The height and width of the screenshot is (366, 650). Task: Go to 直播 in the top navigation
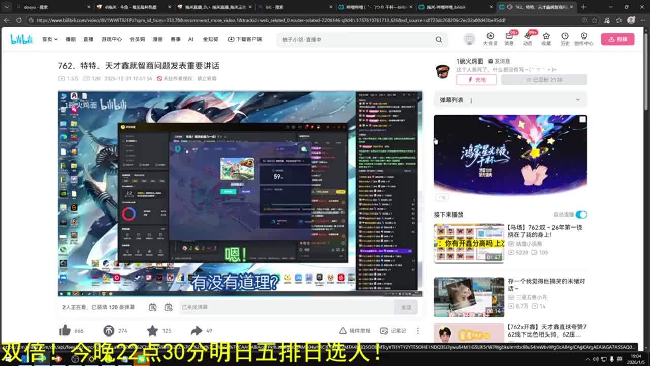tap(88, 39)
